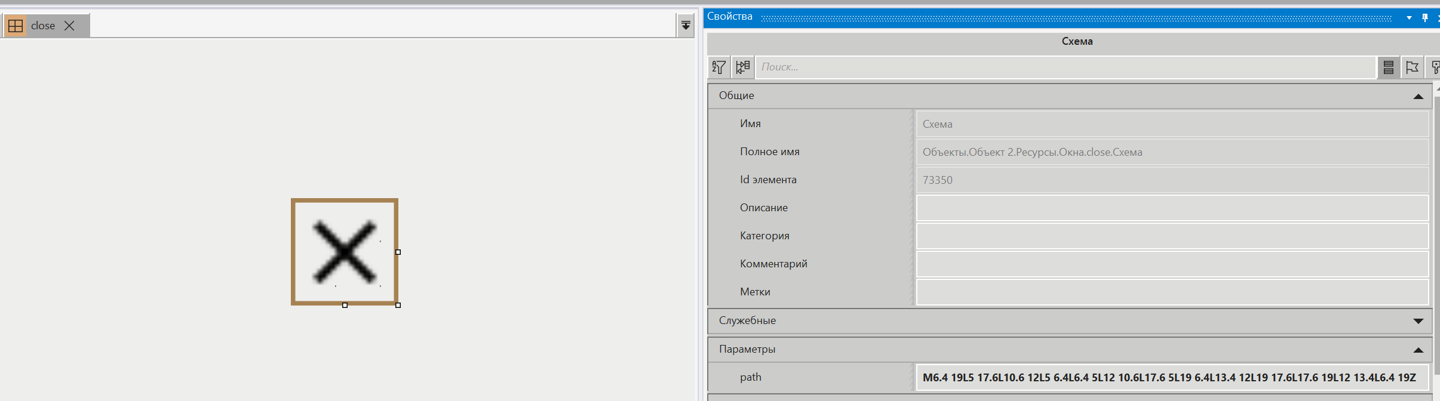Click the Комментарий value field
This screenshot has width=1440, height=401.
coord(1172,264)
